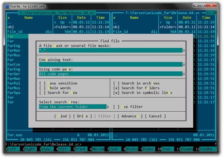Click the 11 ViewHs function key
Image resolution: width=223 pixels, height=158 pixels.
185,149
